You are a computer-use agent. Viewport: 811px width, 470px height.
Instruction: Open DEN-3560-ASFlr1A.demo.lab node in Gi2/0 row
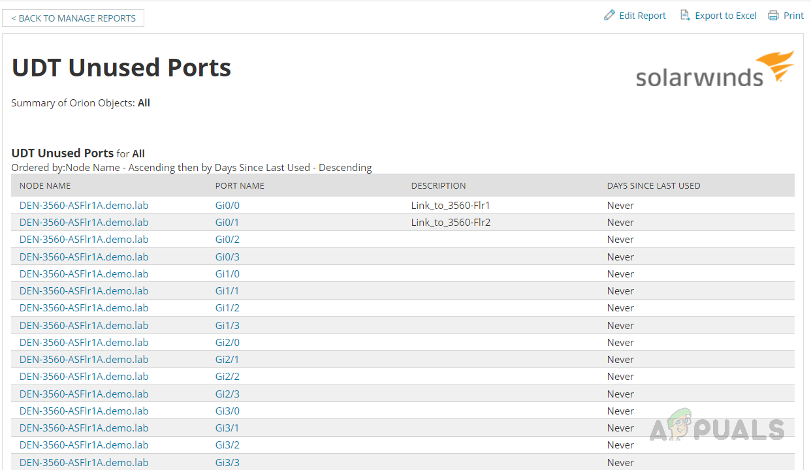pos(84,342)
